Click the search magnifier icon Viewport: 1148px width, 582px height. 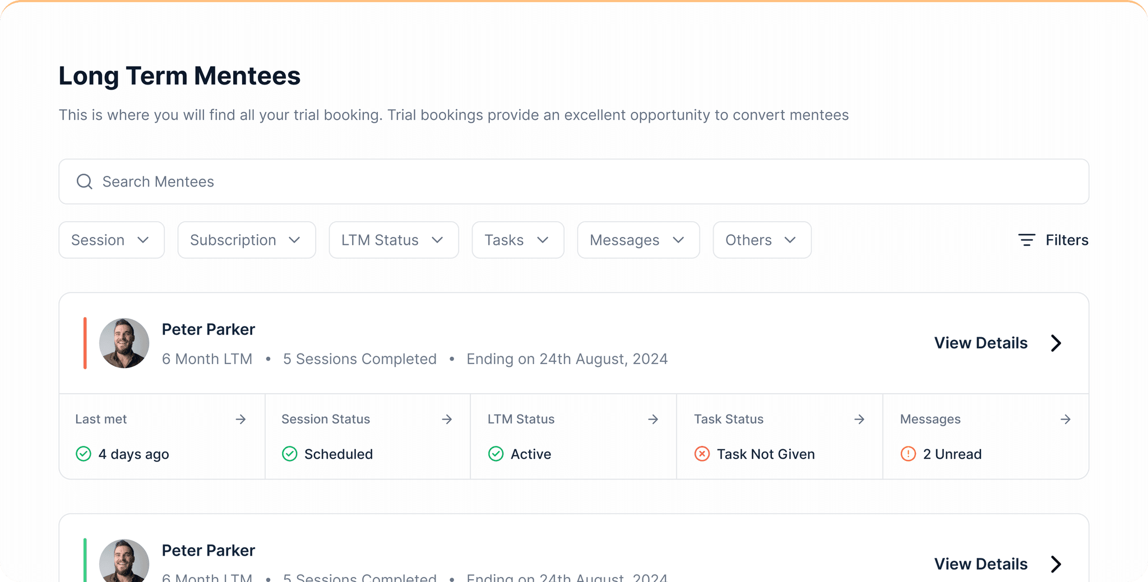click(85, 181)
